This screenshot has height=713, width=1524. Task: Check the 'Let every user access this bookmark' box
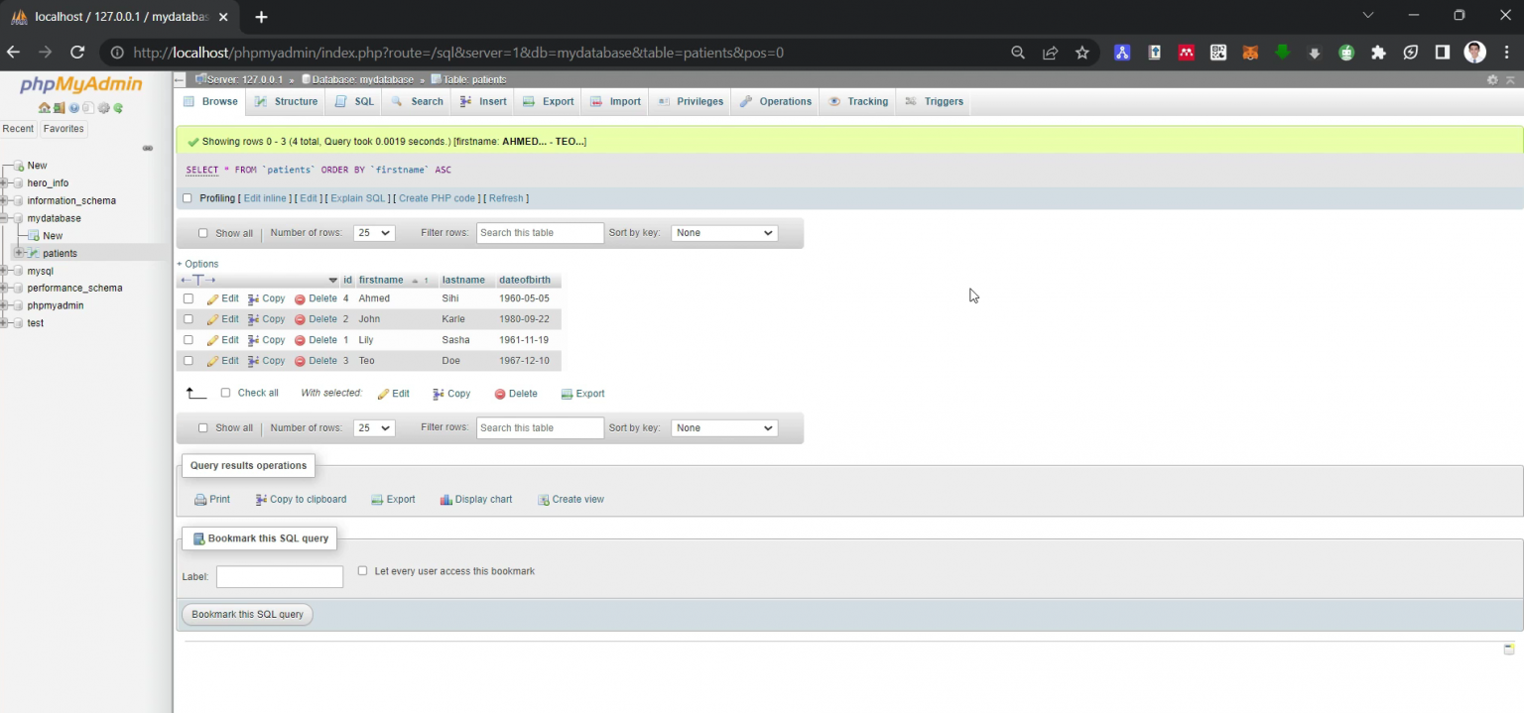point(362,571)
